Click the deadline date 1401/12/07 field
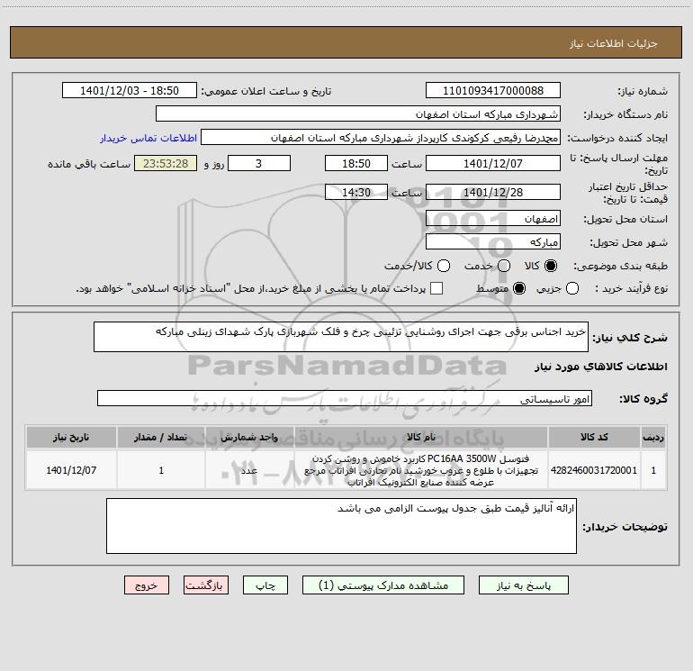 493,163
